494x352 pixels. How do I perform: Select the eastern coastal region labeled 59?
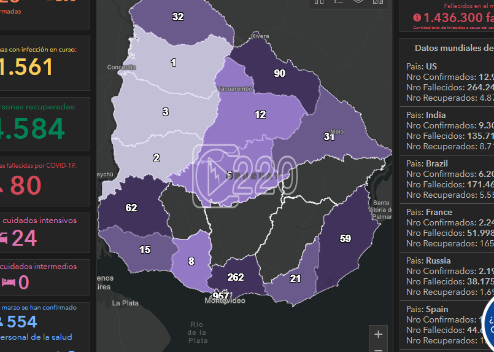click(345, 238)
